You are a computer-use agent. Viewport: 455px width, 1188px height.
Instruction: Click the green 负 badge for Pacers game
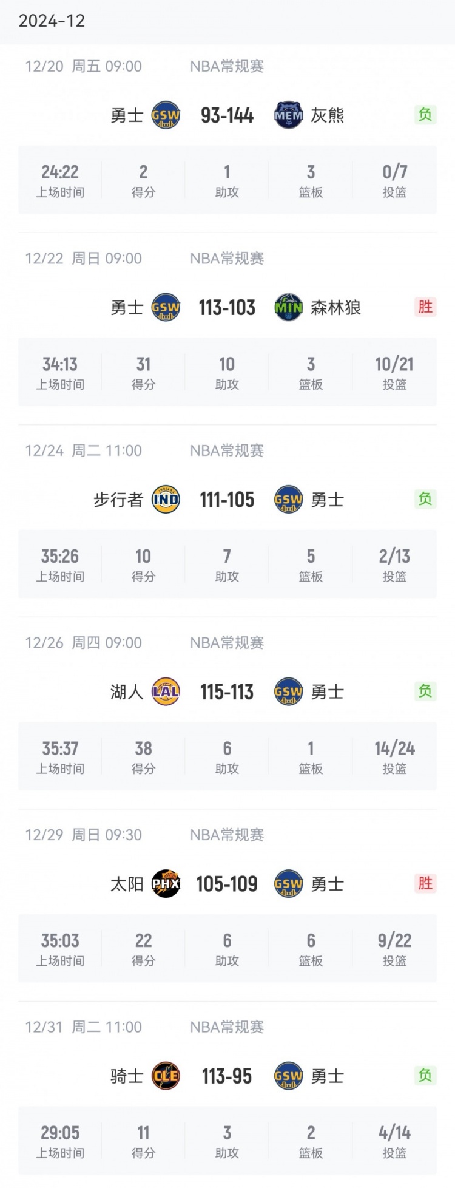(425, 499)
